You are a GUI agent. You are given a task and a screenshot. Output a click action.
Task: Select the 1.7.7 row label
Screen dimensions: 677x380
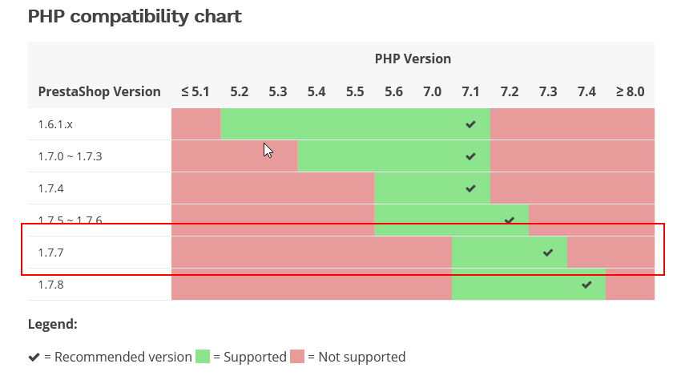point(50,253)
